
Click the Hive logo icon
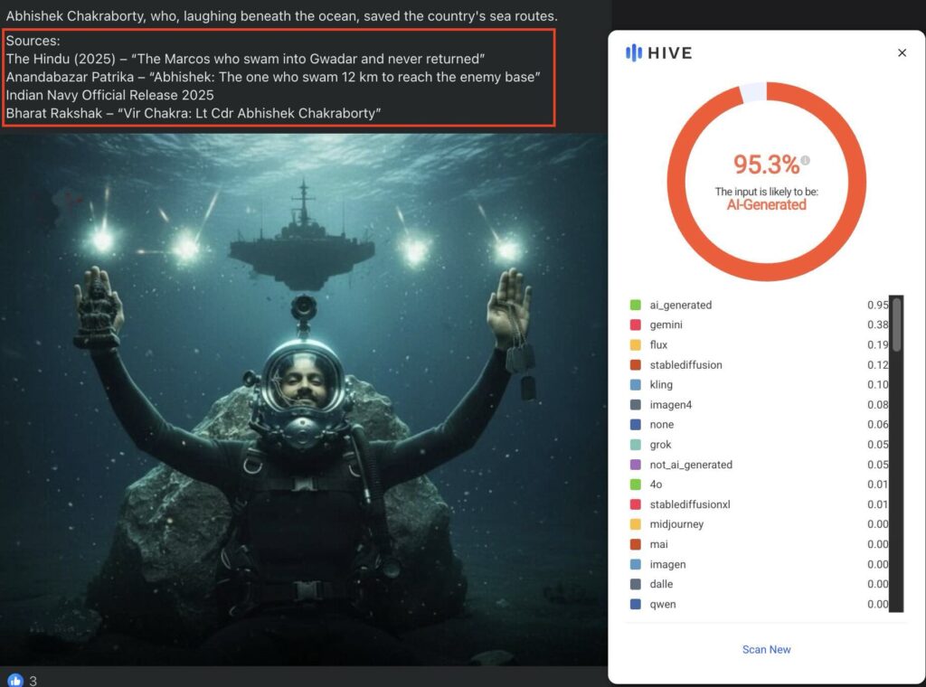tap(634, 52)
